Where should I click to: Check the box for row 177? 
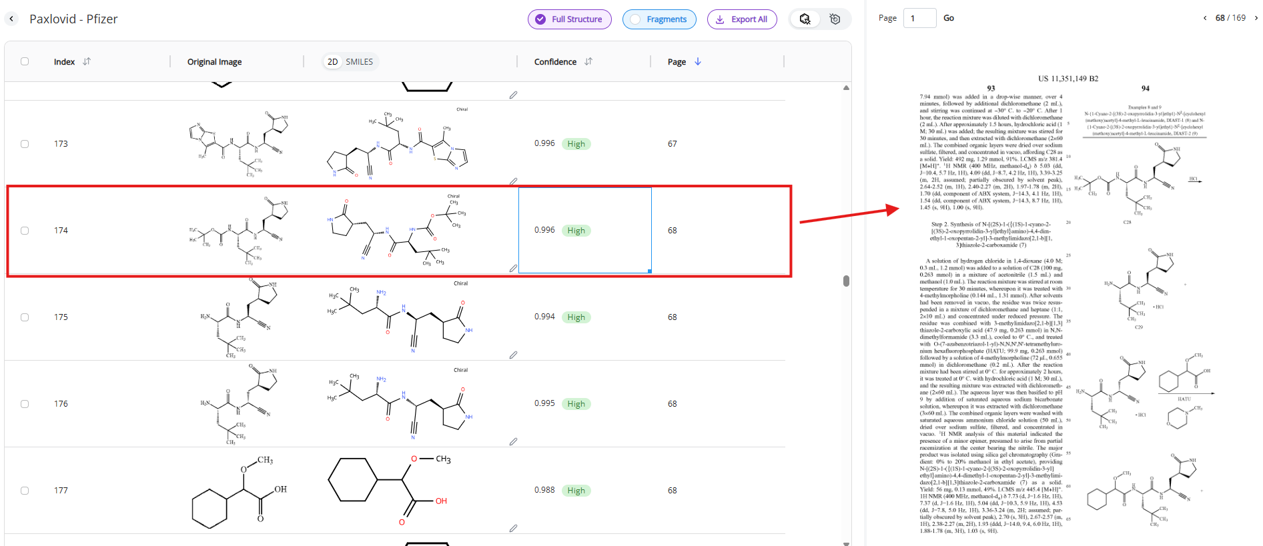coord(25,491)
